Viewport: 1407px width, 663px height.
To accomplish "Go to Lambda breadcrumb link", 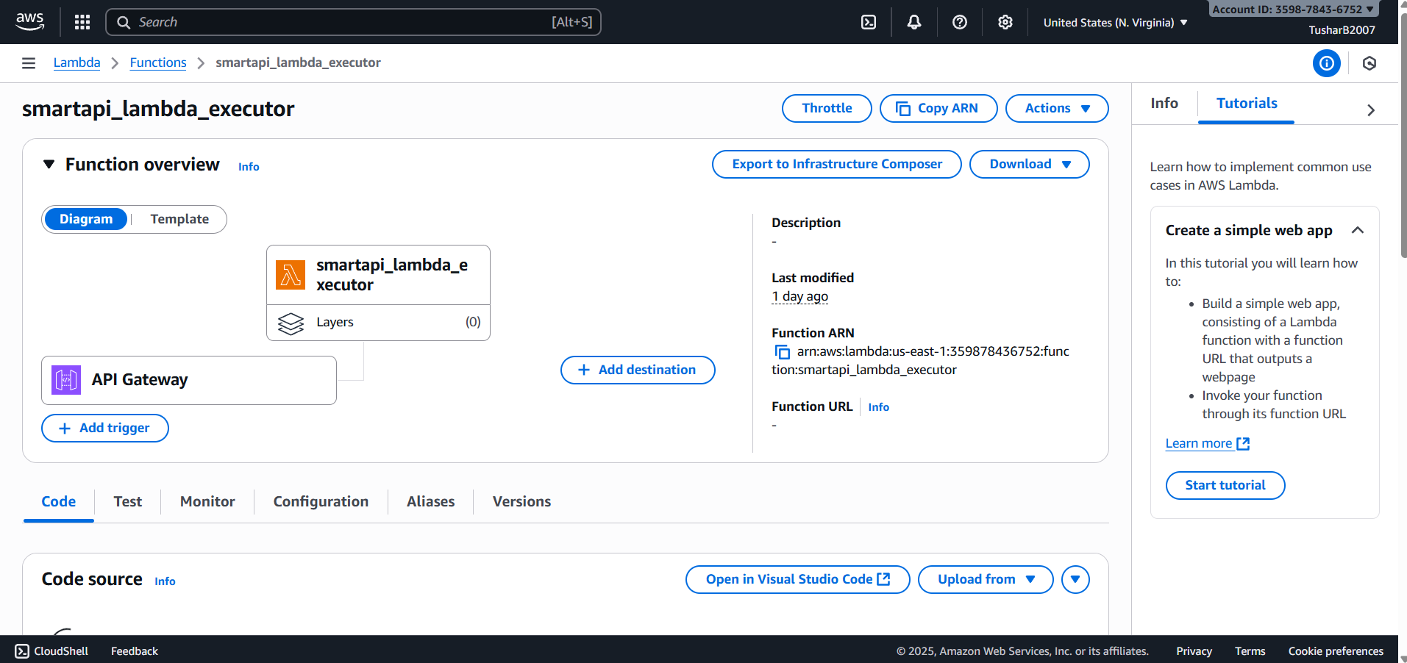I will (77, 62).
